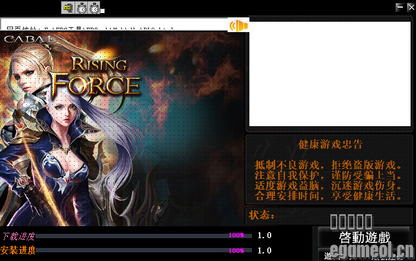The width and height of the screenshot is (416, 261).
Task: Click the CABAL logo in corner
Action: 28,39
